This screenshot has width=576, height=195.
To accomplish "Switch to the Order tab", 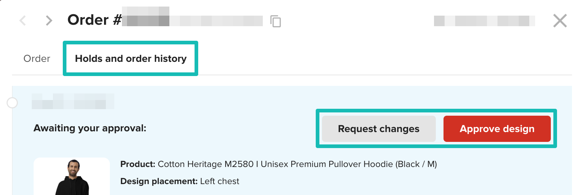I will 37,59.
